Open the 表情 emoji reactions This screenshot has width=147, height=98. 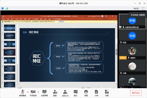(86, 93)
